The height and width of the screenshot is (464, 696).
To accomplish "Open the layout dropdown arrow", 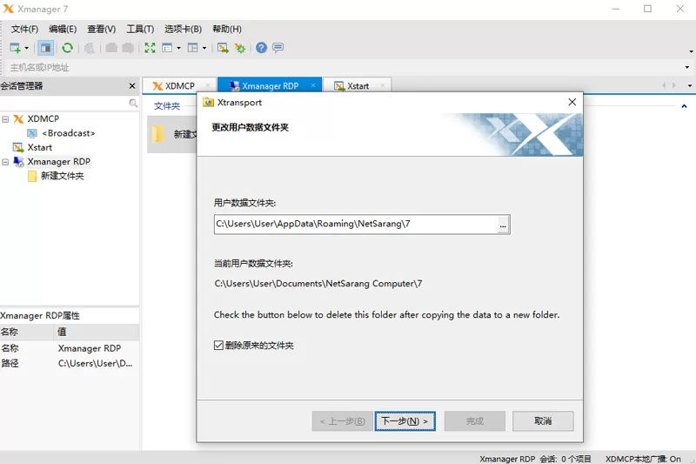I will tap(204, 48).
